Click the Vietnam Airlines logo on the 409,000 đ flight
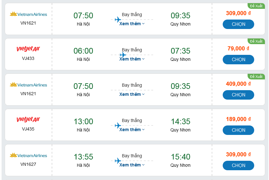The height and width of the screenshot is (180, 269). click(x=28, y=85)
